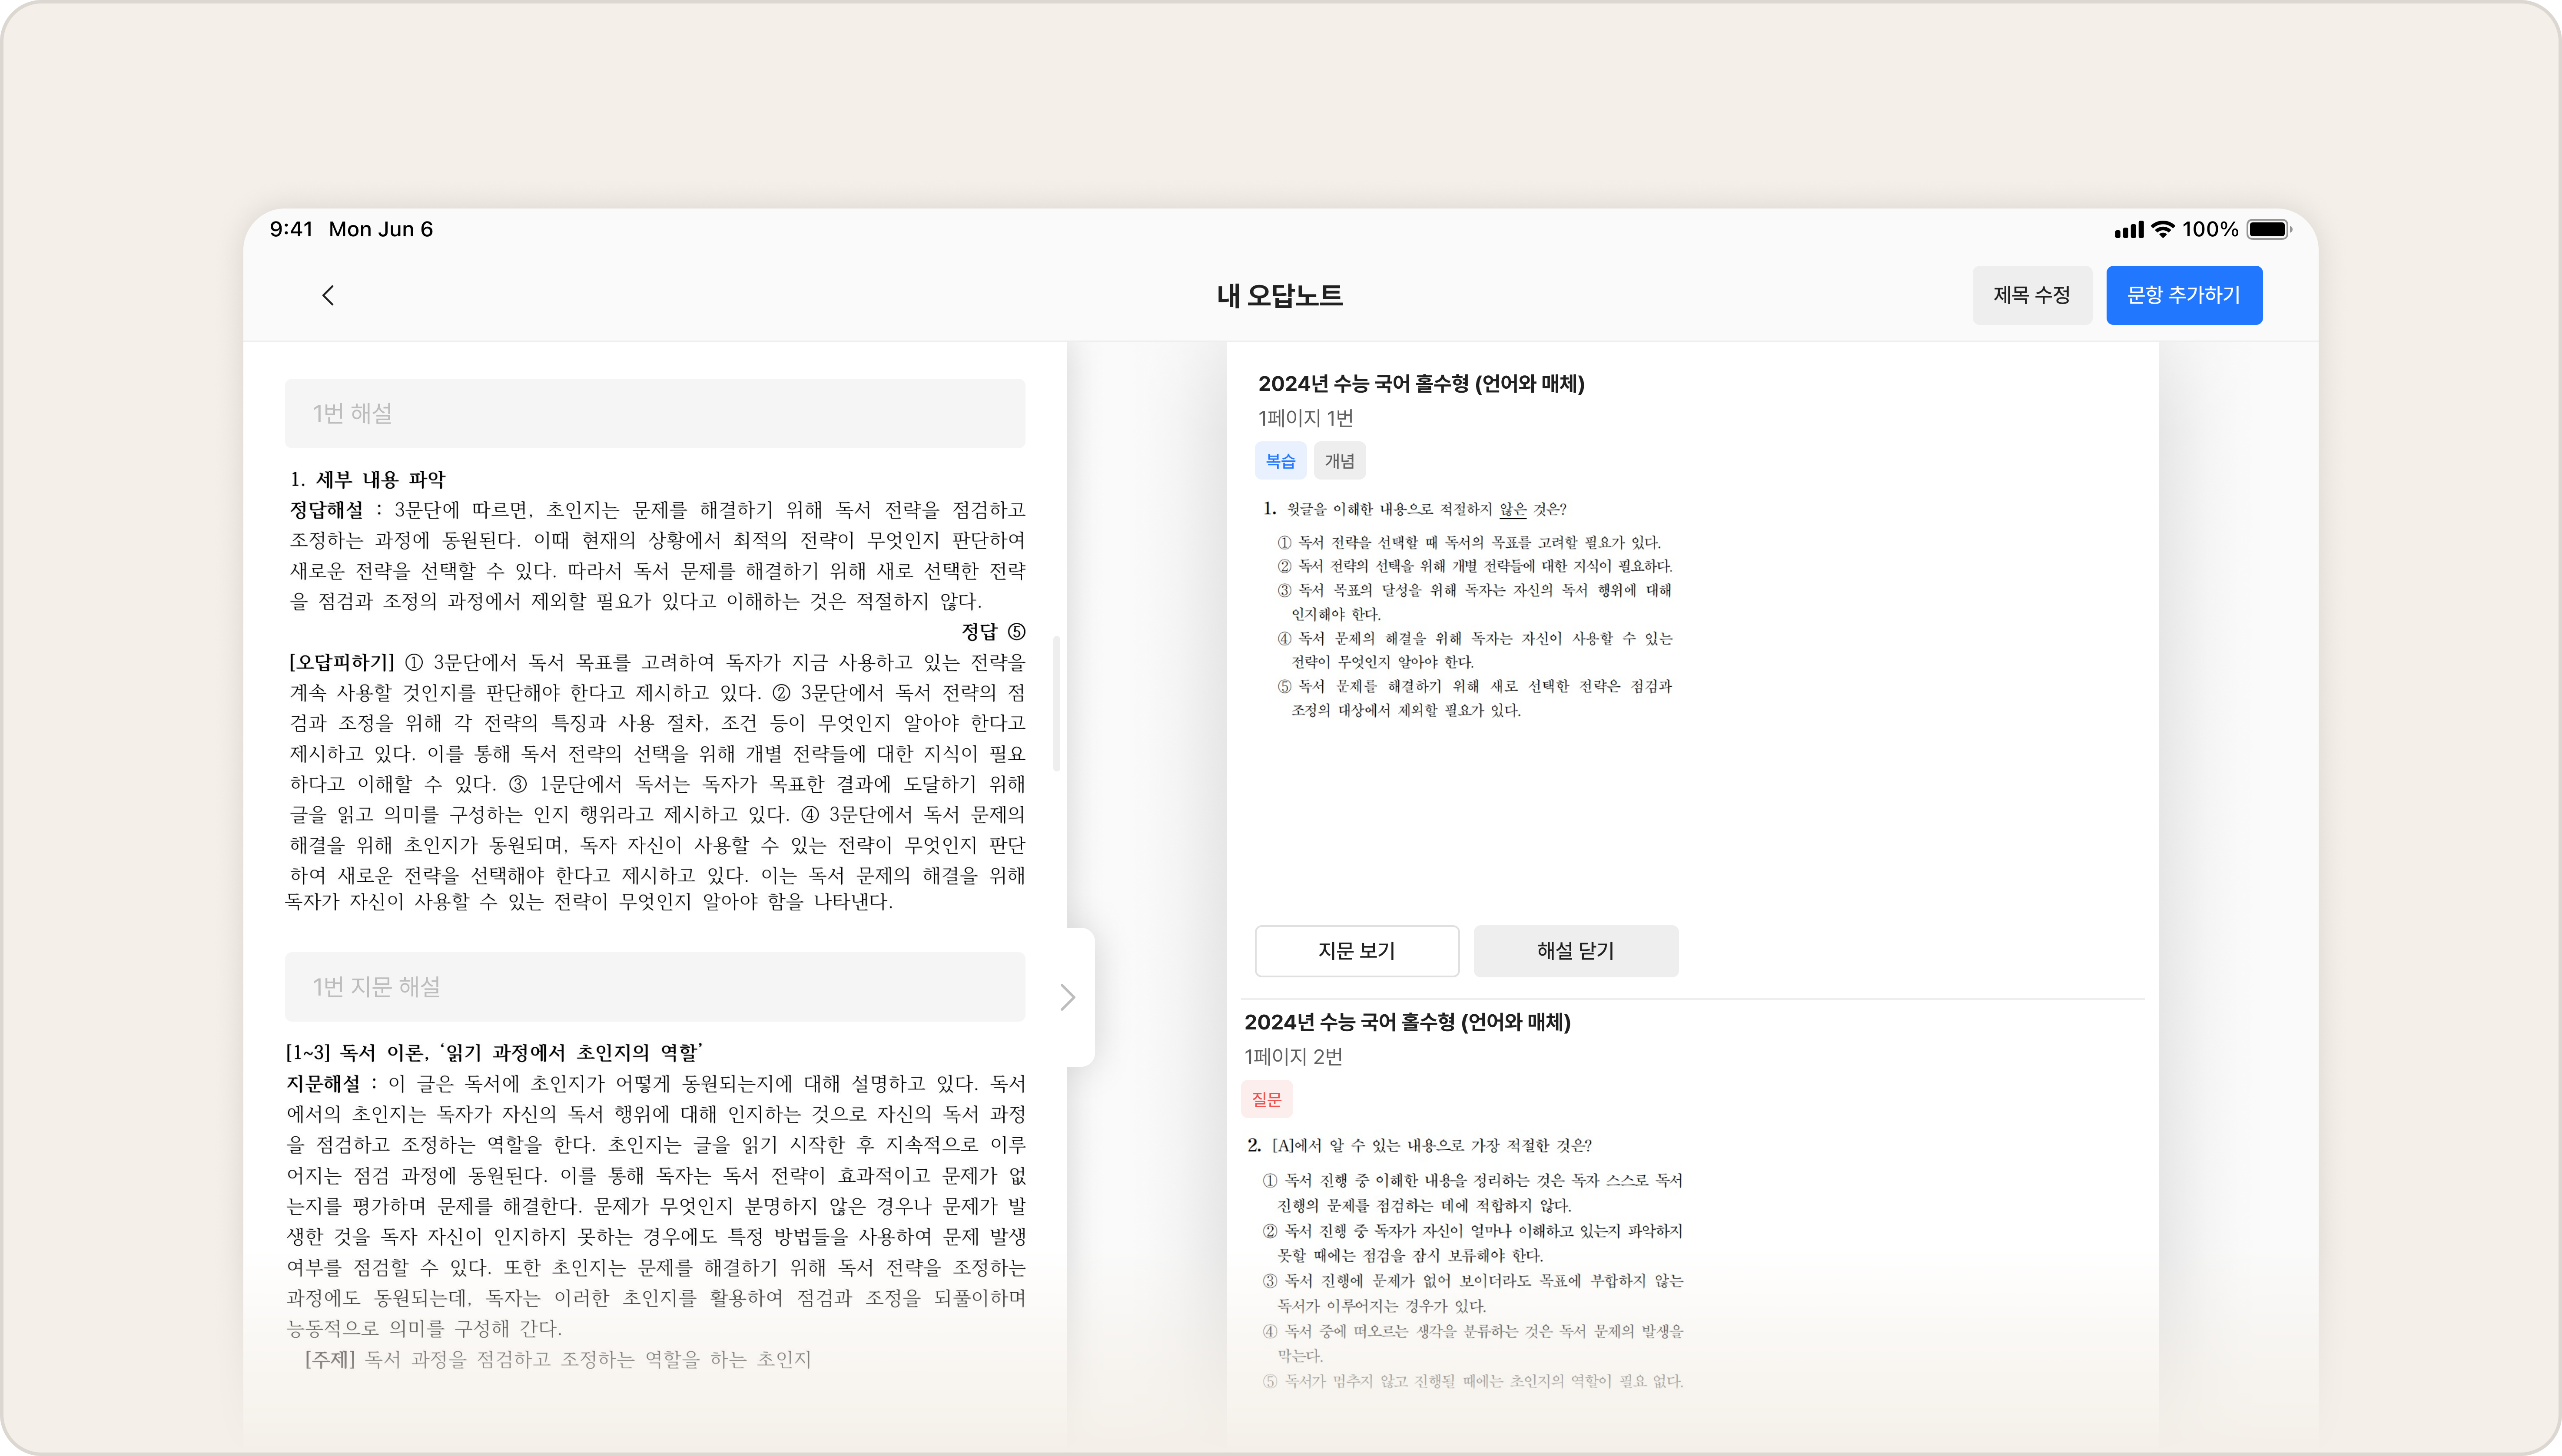This screenshot has height=1456, width=2562.
Task: Tap the 1번 해설 header field
Action: [654, 413]
